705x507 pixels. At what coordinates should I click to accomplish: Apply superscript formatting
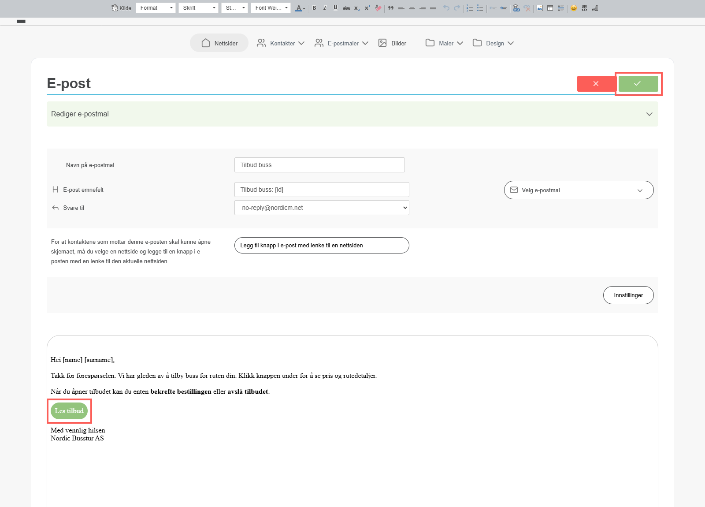point(367,8)
